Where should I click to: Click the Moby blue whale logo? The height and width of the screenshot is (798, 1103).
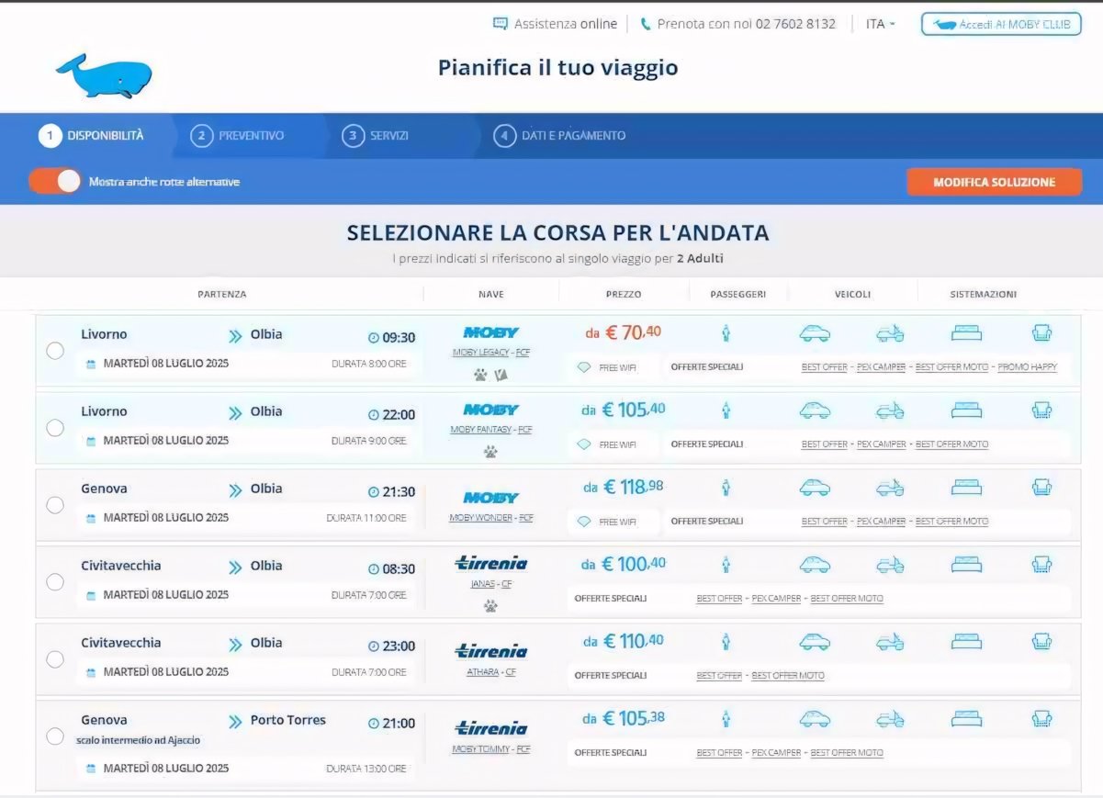coord(104,75)
